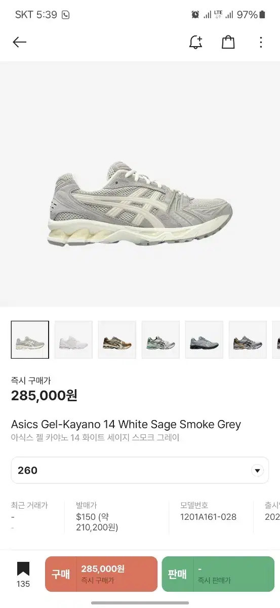The image size is (280, 608).
Task: Tap the call icon beside the clock
Action: (x=65, y=15)
